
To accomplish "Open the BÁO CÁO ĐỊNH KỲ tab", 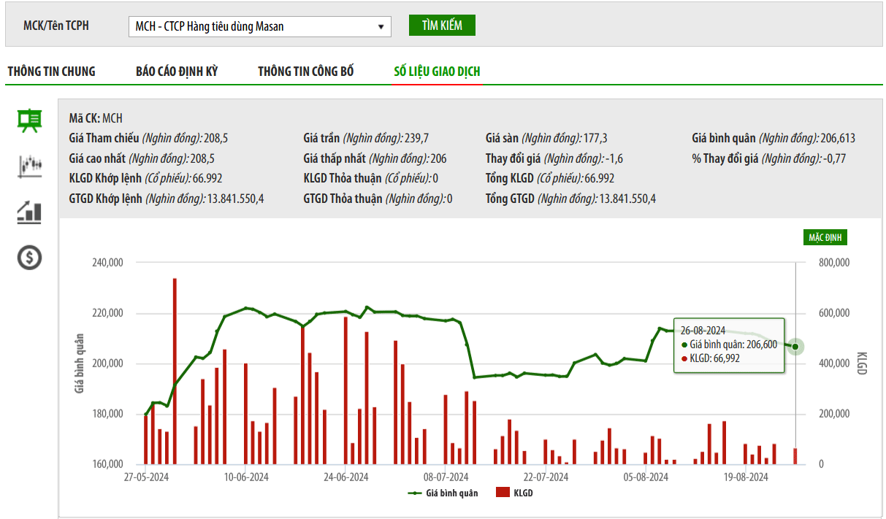I will click(x=177, y=72).
